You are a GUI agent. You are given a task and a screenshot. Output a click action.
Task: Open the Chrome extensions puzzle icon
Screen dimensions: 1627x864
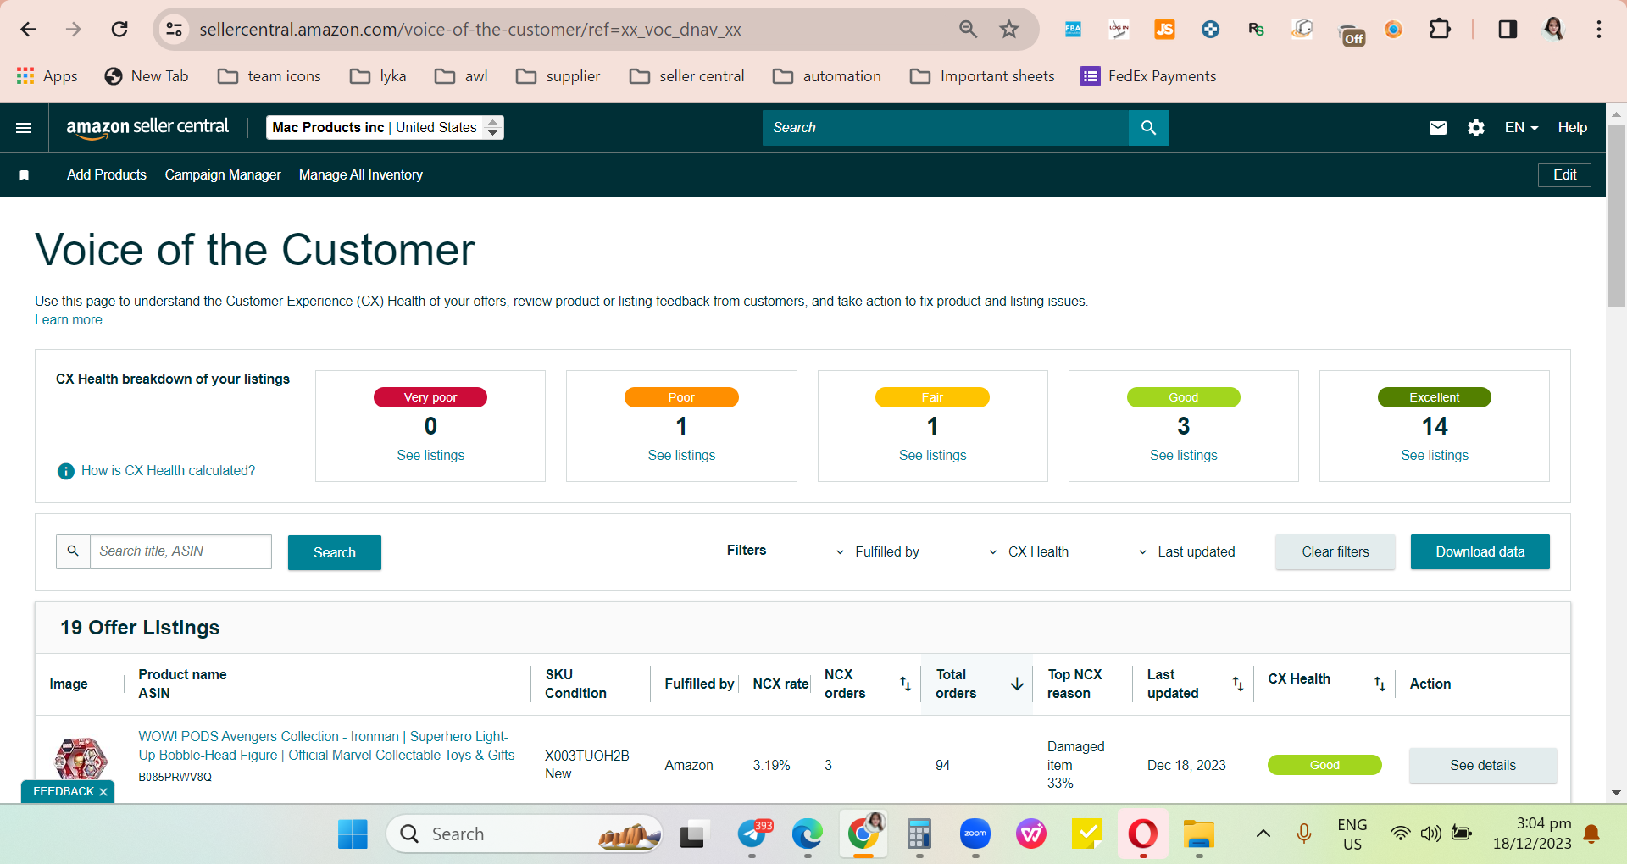(x=1440, y=30)
